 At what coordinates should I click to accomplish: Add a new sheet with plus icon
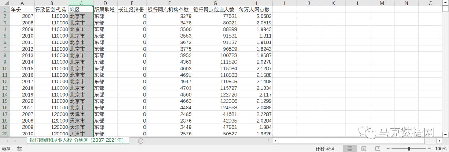coord(141,141)
